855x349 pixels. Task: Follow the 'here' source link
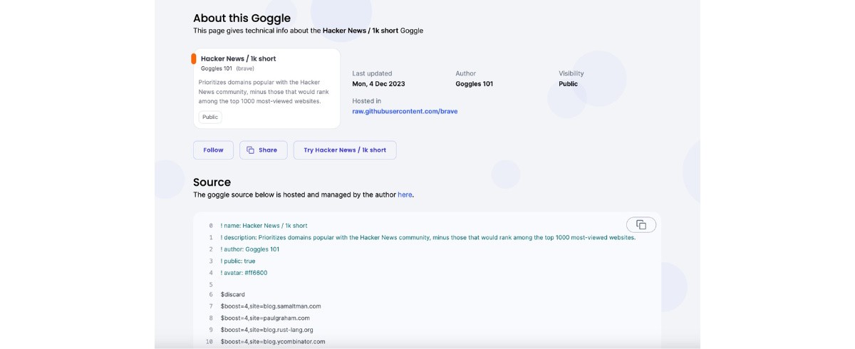pyautogui.click(x=405, y=194)
